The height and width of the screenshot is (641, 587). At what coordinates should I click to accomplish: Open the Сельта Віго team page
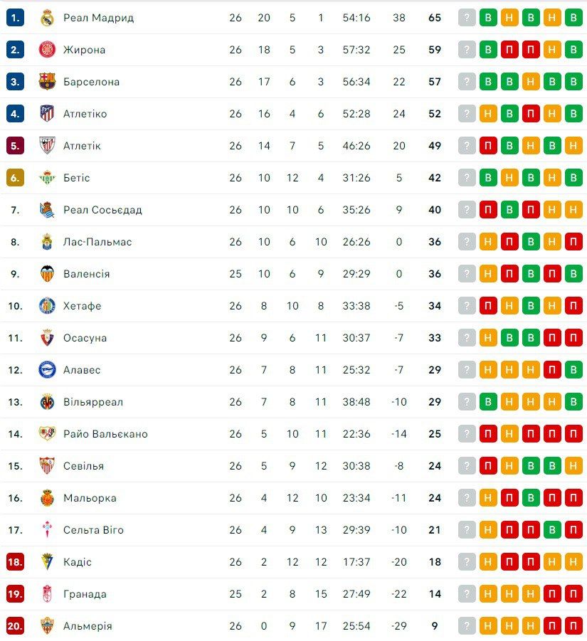pyautogui.click(x=93, y=530)
